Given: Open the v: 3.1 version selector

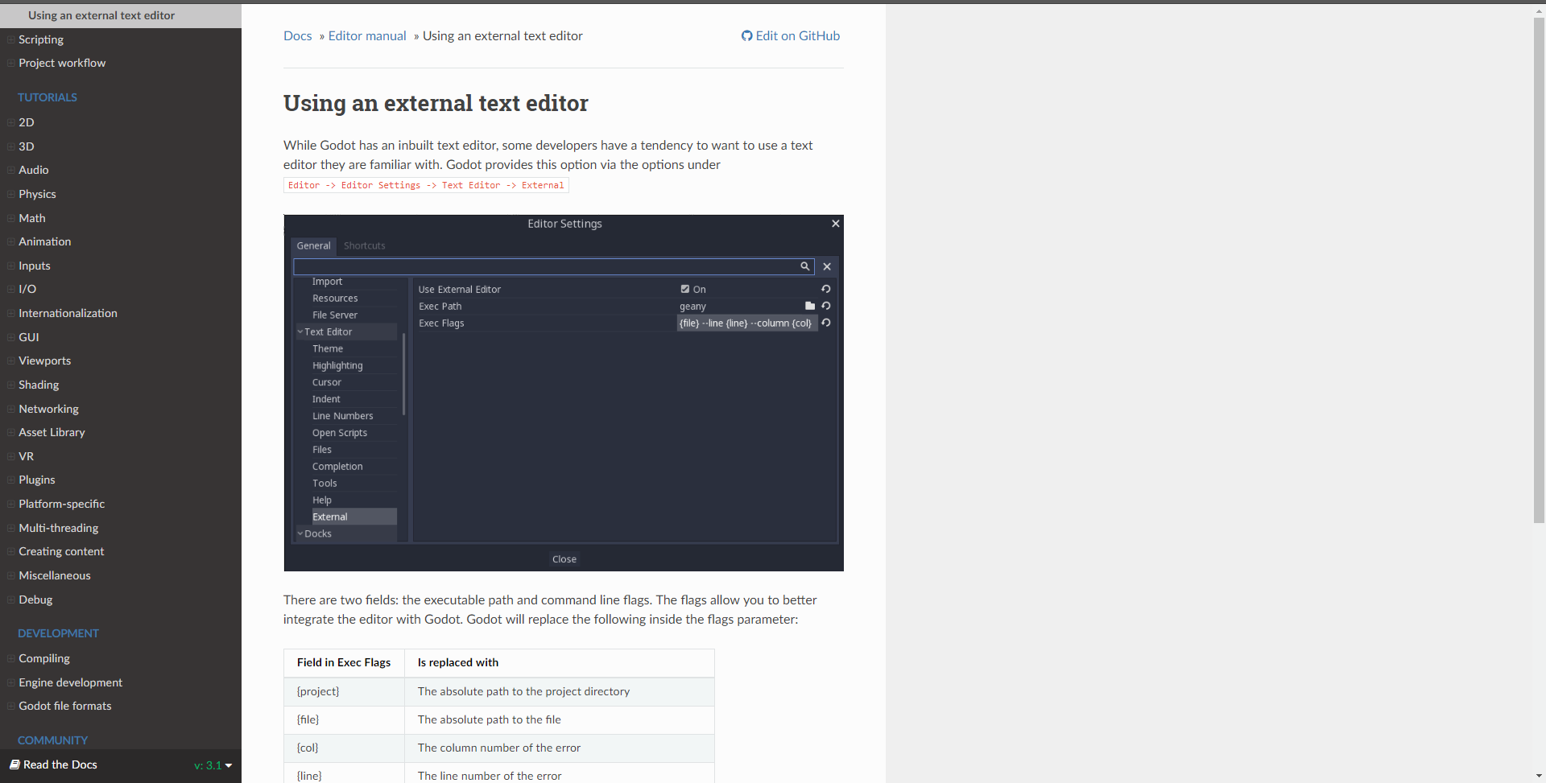Looking at the screenshot, I should click(210, 764).
